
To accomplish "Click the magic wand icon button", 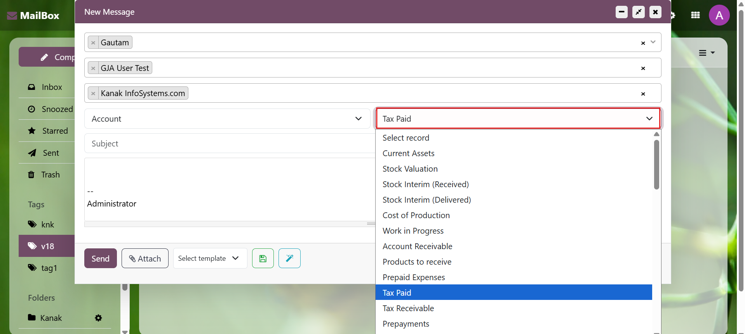I will point(289,258).
